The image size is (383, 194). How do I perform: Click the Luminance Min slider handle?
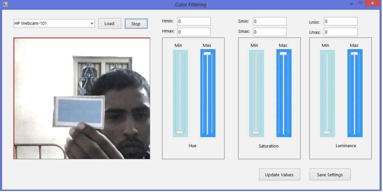pos(327,132)
